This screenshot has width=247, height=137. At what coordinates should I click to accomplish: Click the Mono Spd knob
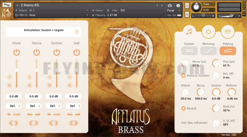point(185,64)
